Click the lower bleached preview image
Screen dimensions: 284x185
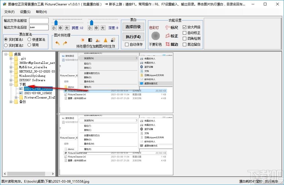pos(116,145)
